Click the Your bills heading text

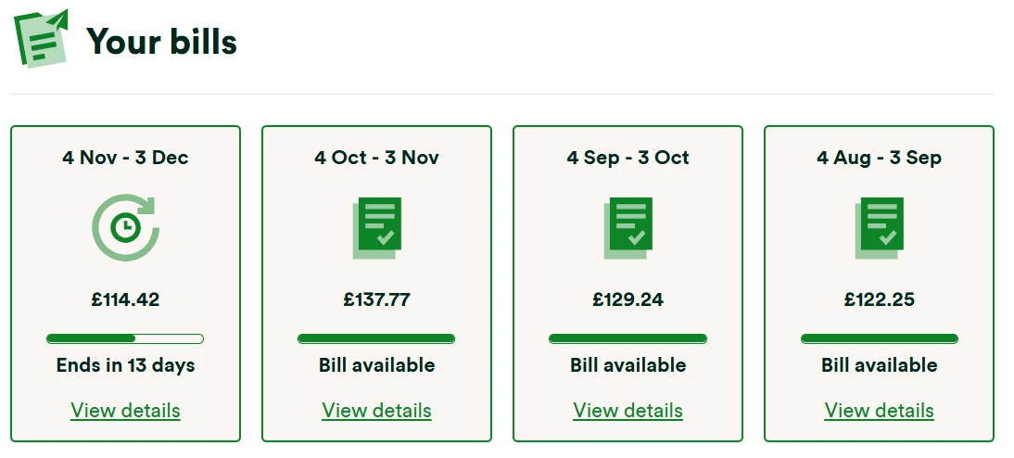tap(162, 42)
